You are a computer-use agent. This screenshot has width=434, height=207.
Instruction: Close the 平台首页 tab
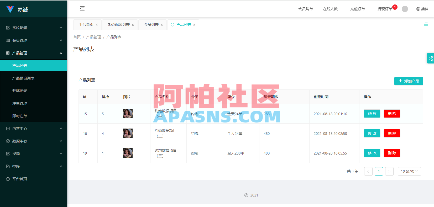(97, 25)
